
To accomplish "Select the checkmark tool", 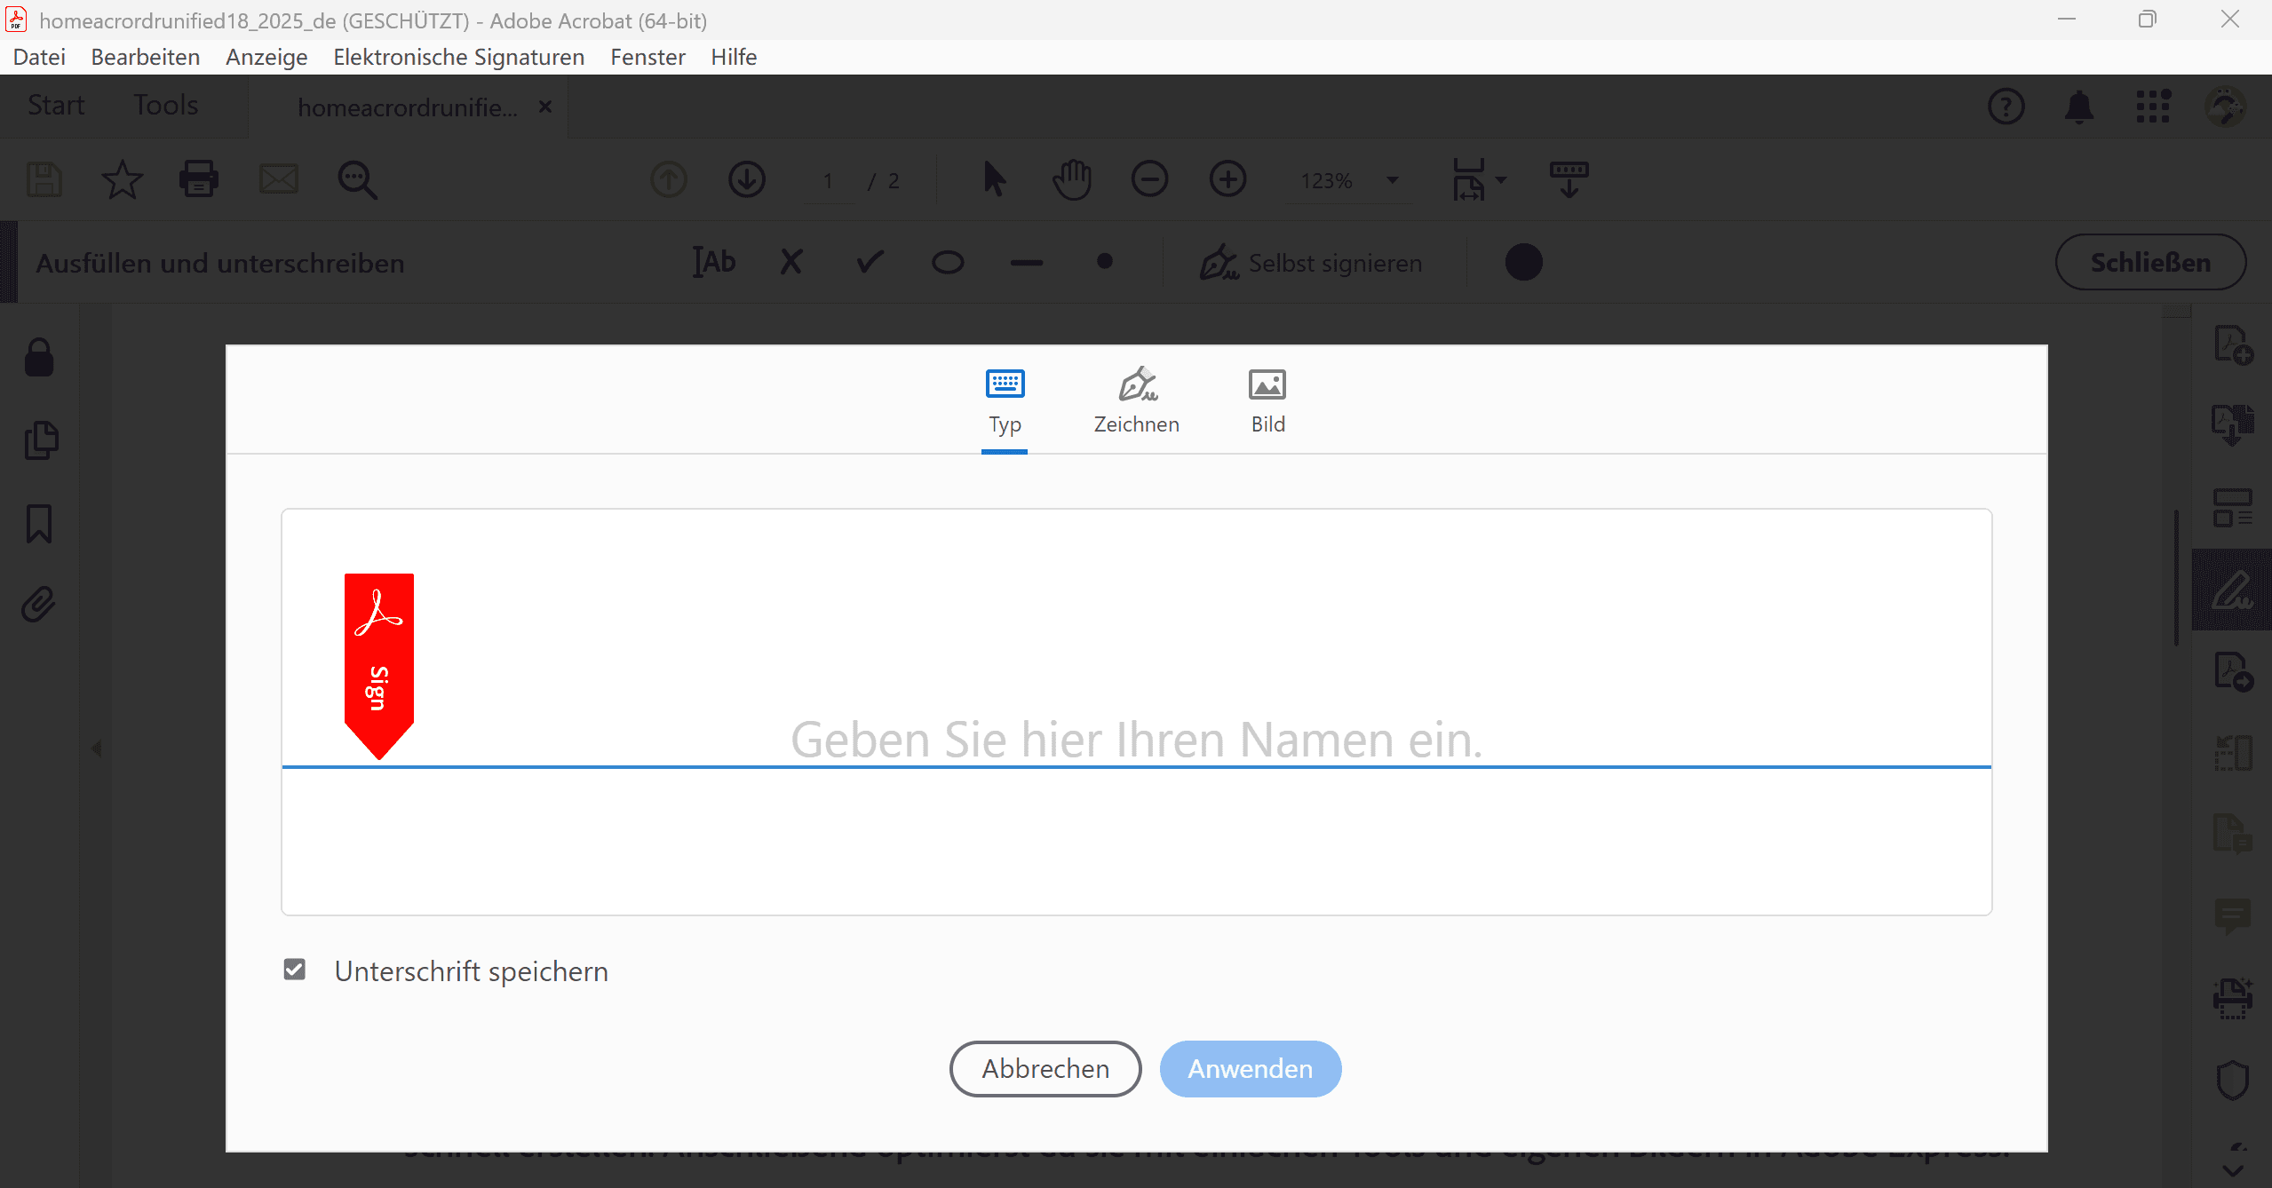I will [870, 262].
